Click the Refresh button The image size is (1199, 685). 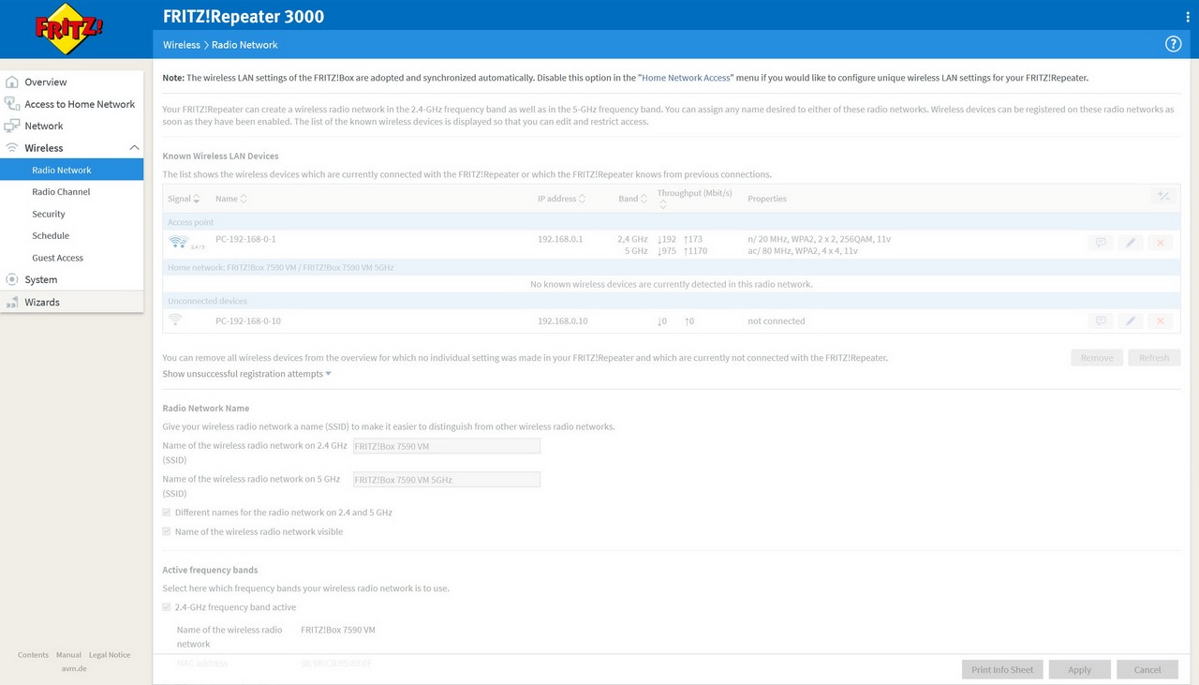point(1154,357)
